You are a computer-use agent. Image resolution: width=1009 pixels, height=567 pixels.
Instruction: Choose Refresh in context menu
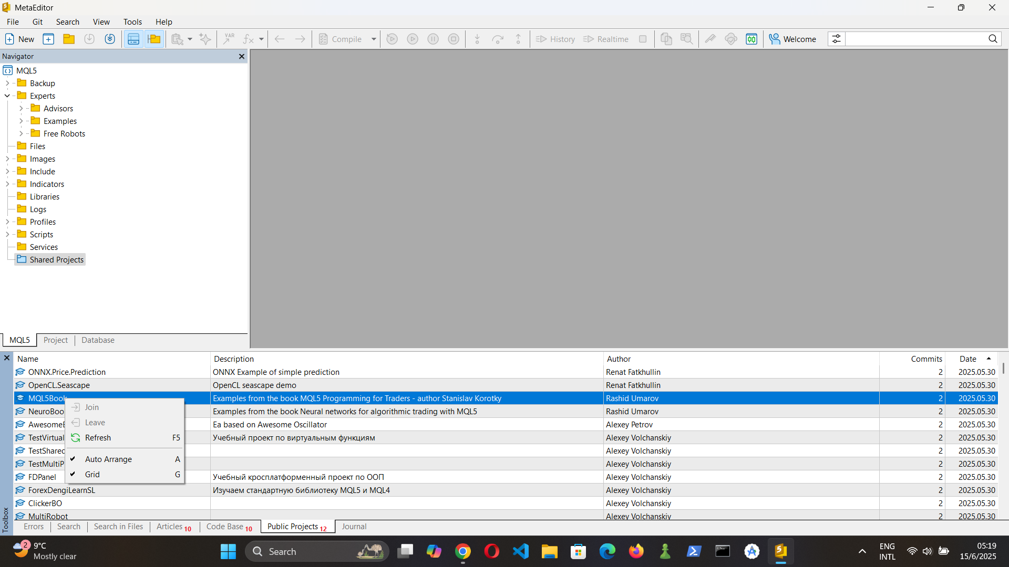pyautogui.click(x=125, y=438)
